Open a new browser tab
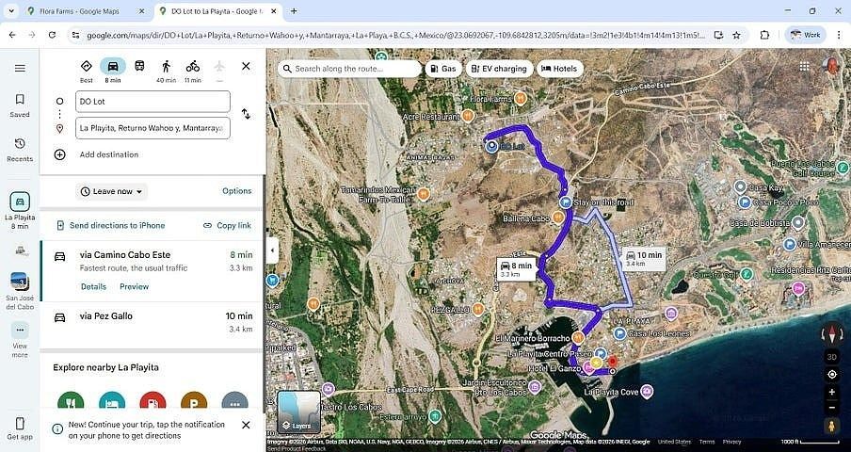This screenshot has width=851, height=452. (294, 11)
